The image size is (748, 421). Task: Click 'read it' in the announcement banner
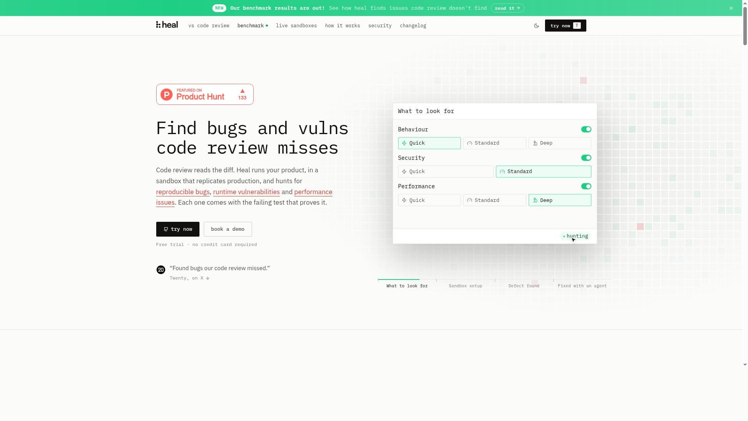point(507,8)
